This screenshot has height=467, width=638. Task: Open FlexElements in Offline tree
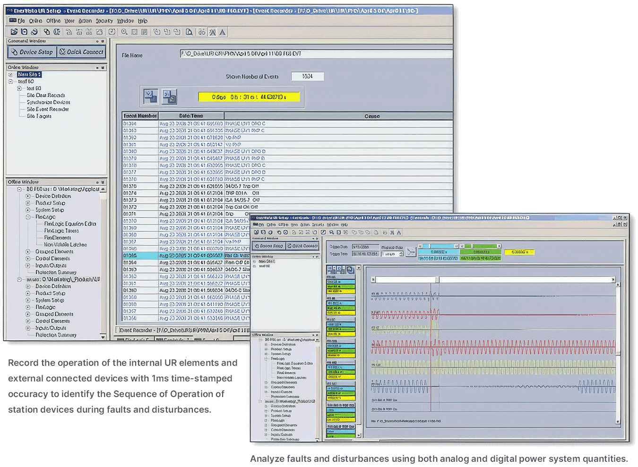point(58,238)
